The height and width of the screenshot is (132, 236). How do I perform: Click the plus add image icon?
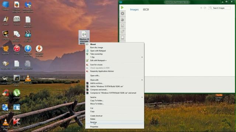coord(201,8)
